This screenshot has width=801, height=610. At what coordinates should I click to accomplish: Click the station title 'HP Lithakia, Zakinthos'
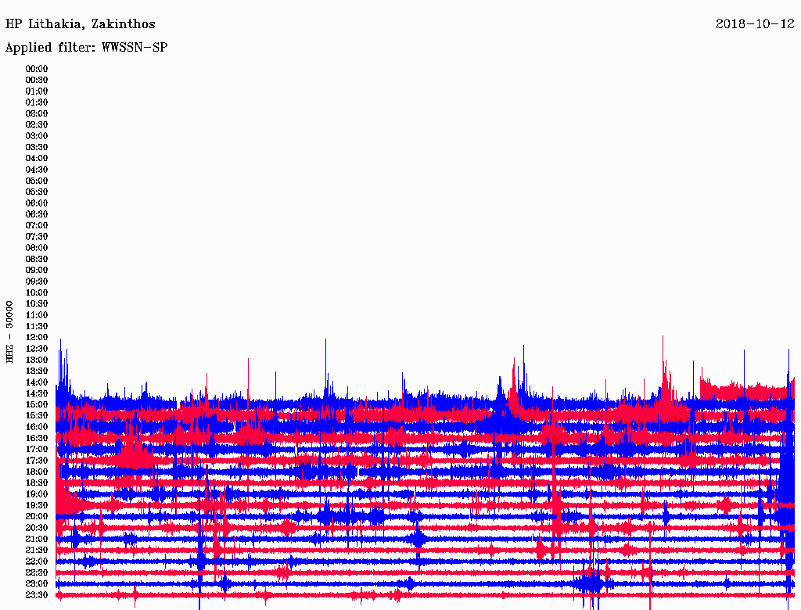(x=81, y=24)
